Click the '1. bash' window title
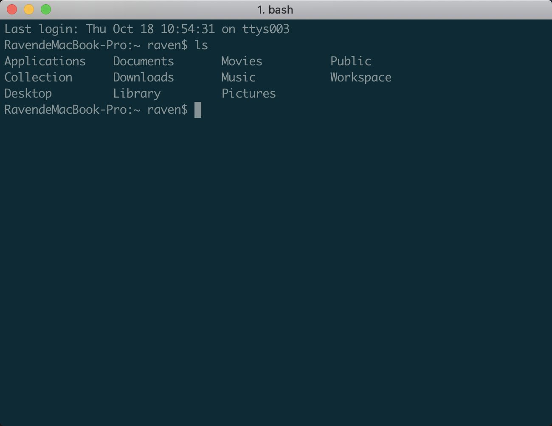552x426 pixels. pos(275,10)
